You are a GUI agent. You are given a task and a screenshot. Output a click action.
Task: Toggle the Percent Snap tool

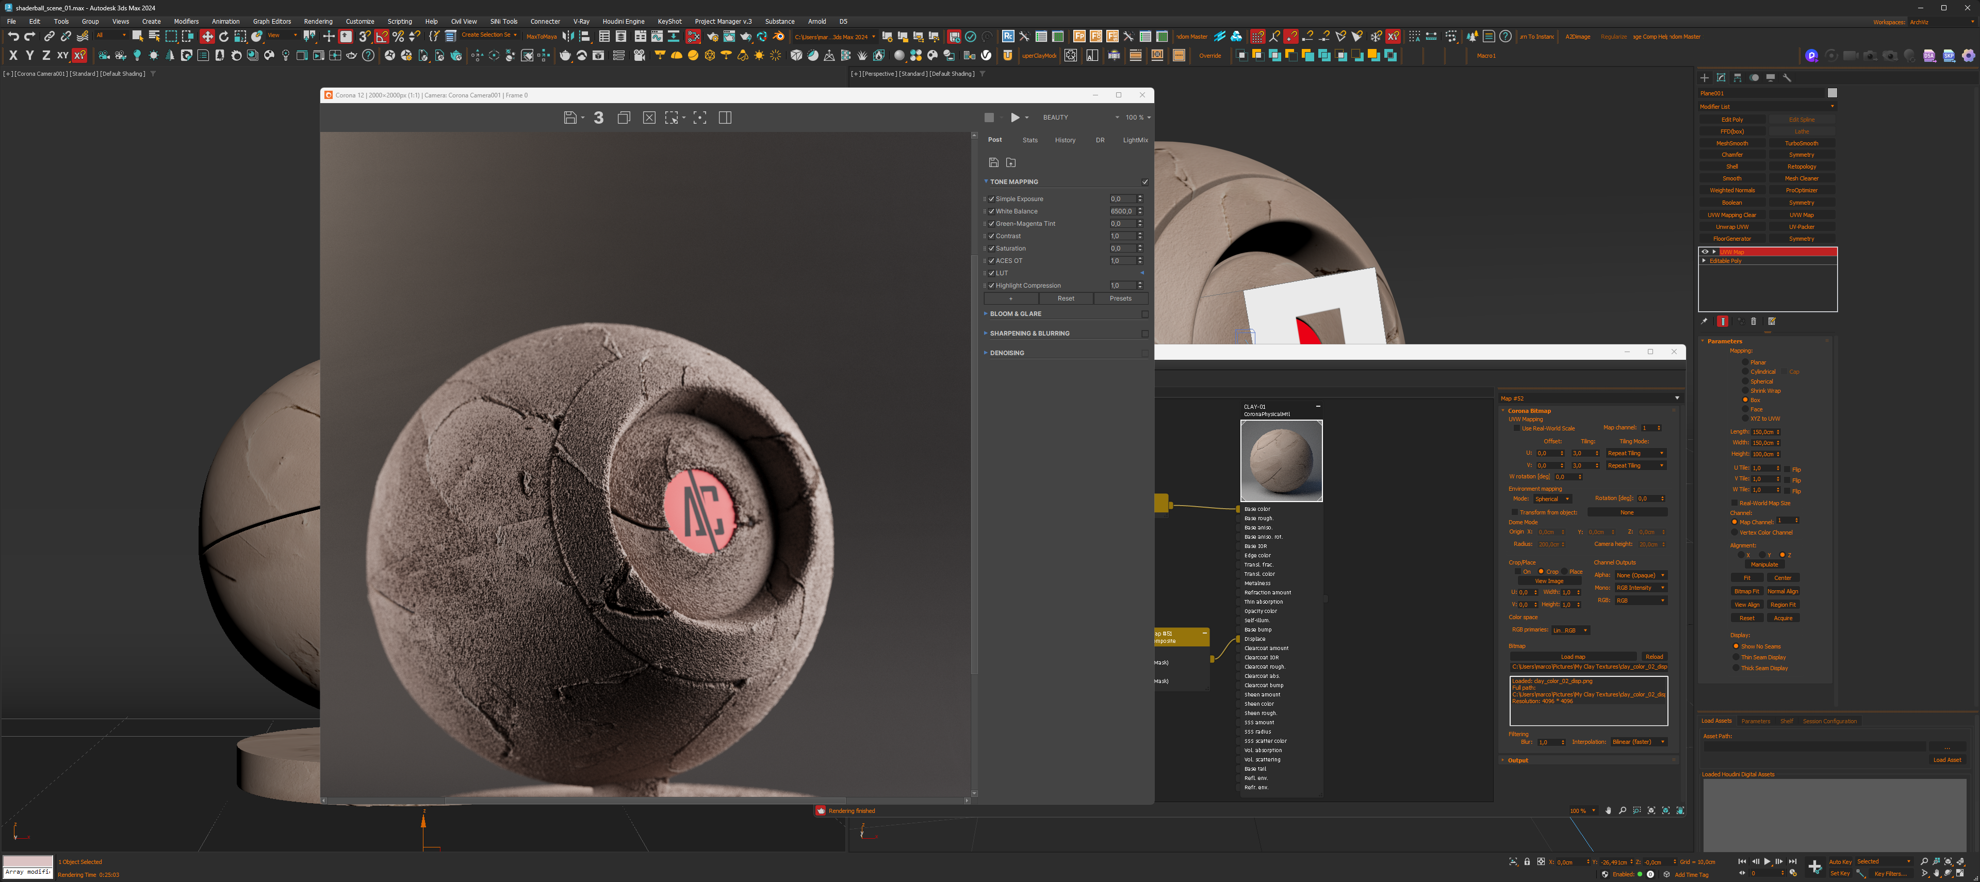tap(398, 36)
